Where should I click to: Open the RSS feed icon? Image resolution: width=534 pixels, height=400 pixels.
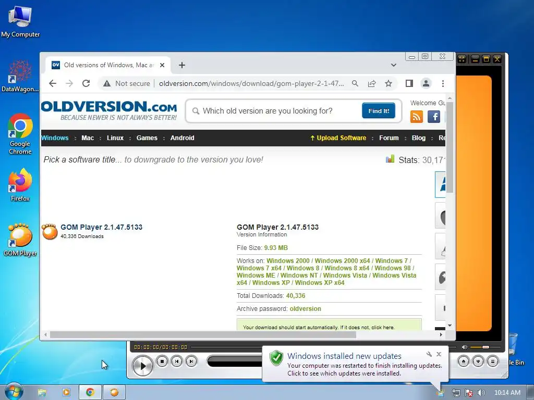coord(416,117)
